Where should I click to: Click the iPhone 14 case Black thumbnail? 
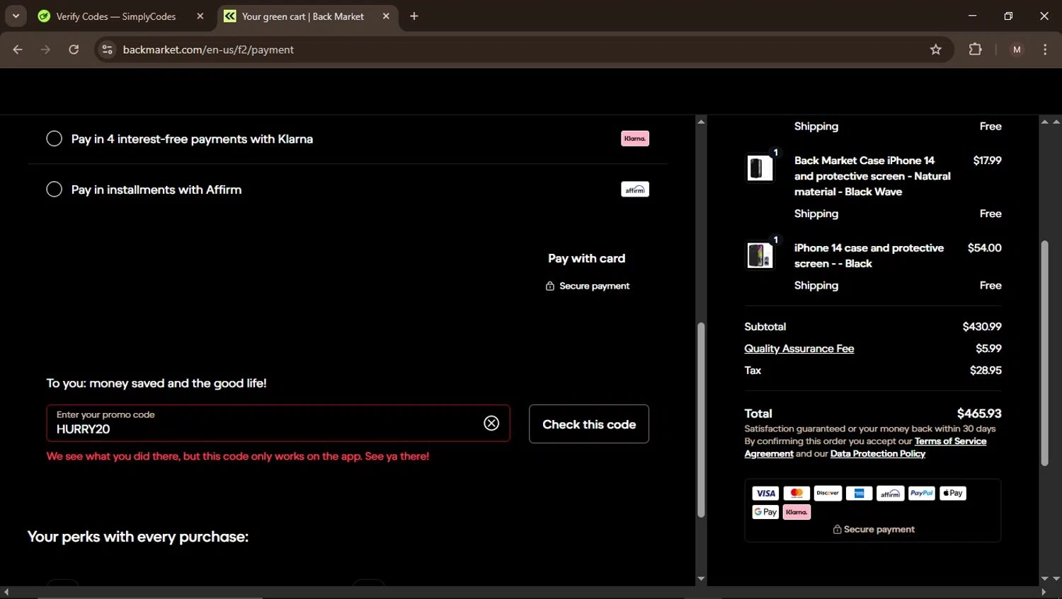point(760,255)
